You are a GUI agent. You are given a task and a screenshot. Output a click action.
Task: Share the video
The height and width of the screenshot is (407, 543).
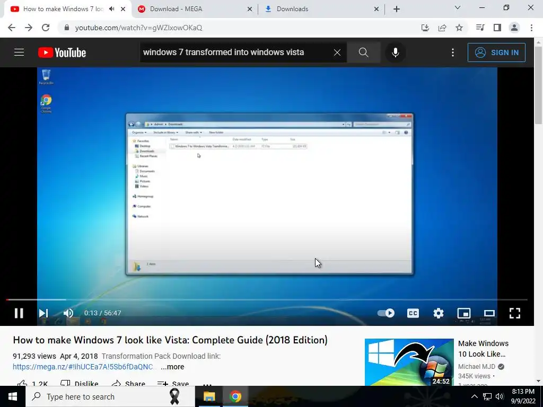[x=128, y=384]
